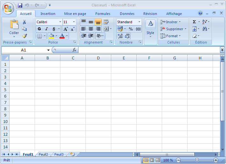Increase the cell indent
Screen dimensions: 226x164
91,36
